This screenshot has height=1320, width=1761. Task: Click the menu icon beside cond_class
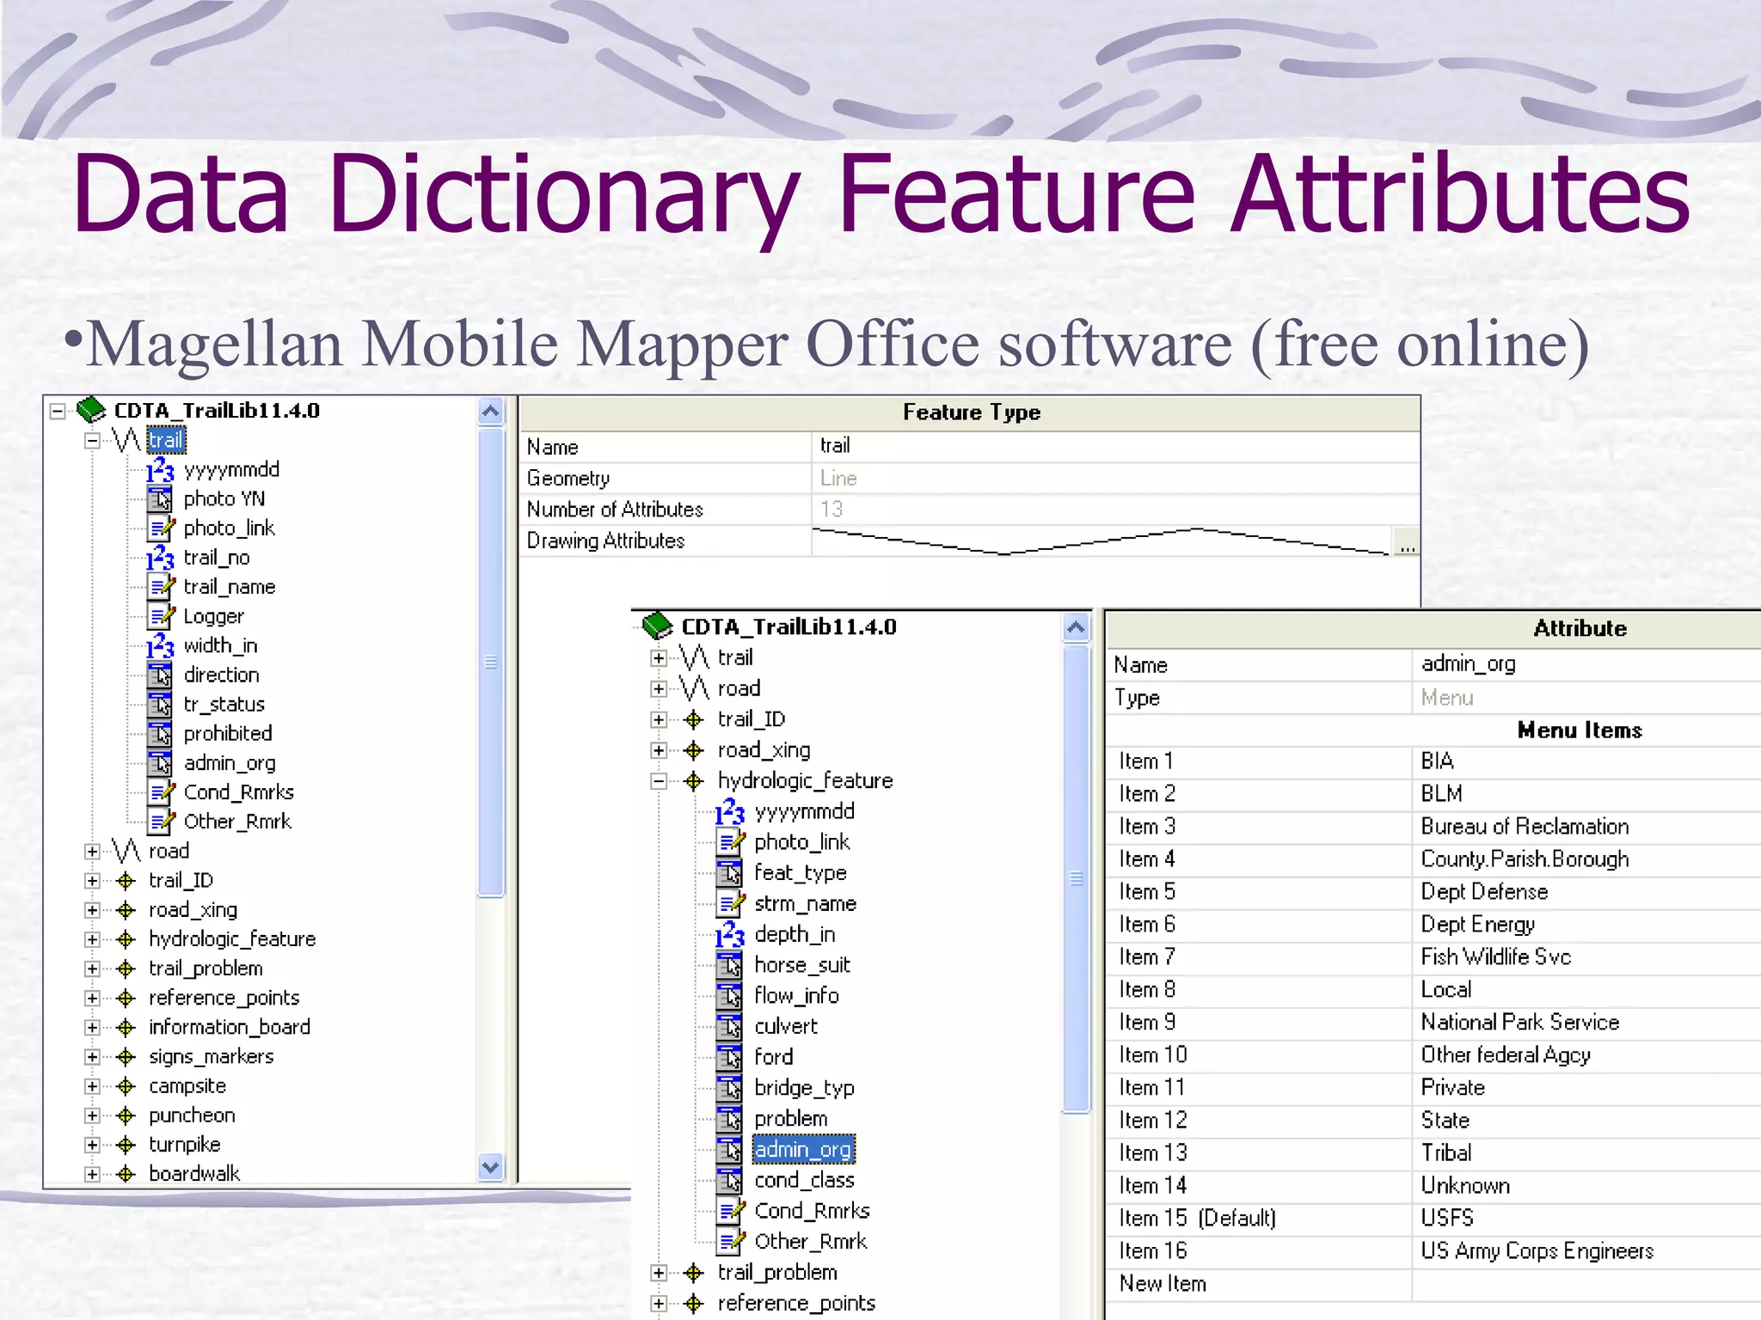click(x=730, y=1181)
